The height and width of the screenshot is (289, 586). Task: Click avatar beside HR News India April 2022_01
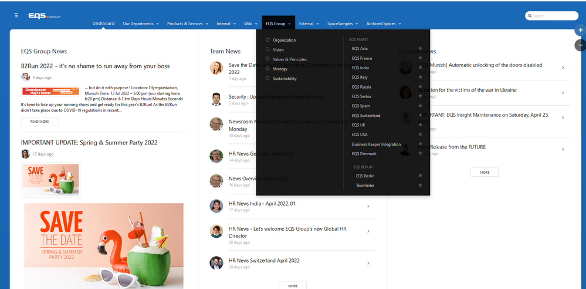point(216,206)
